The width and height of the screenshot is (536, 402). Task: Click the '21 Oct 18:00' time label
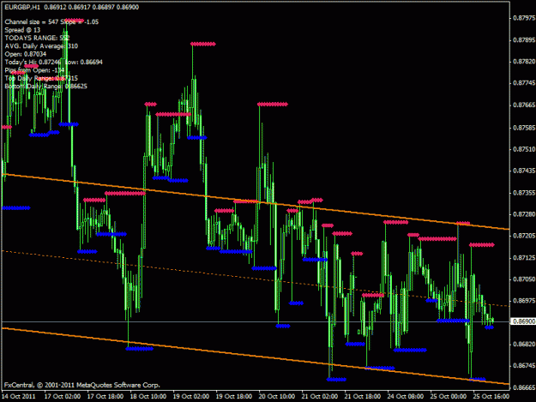[363, 397]
